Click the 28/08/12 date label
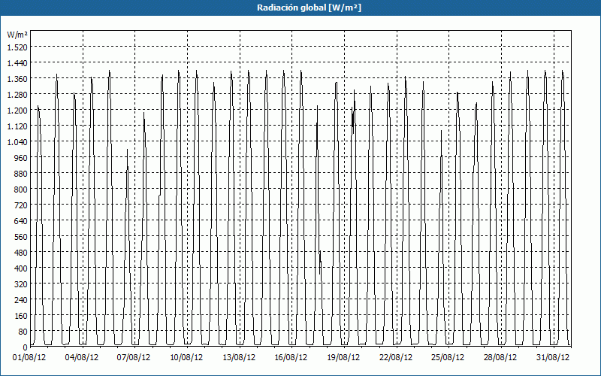This screenshot has width=601, height=376. coord(500,357)
